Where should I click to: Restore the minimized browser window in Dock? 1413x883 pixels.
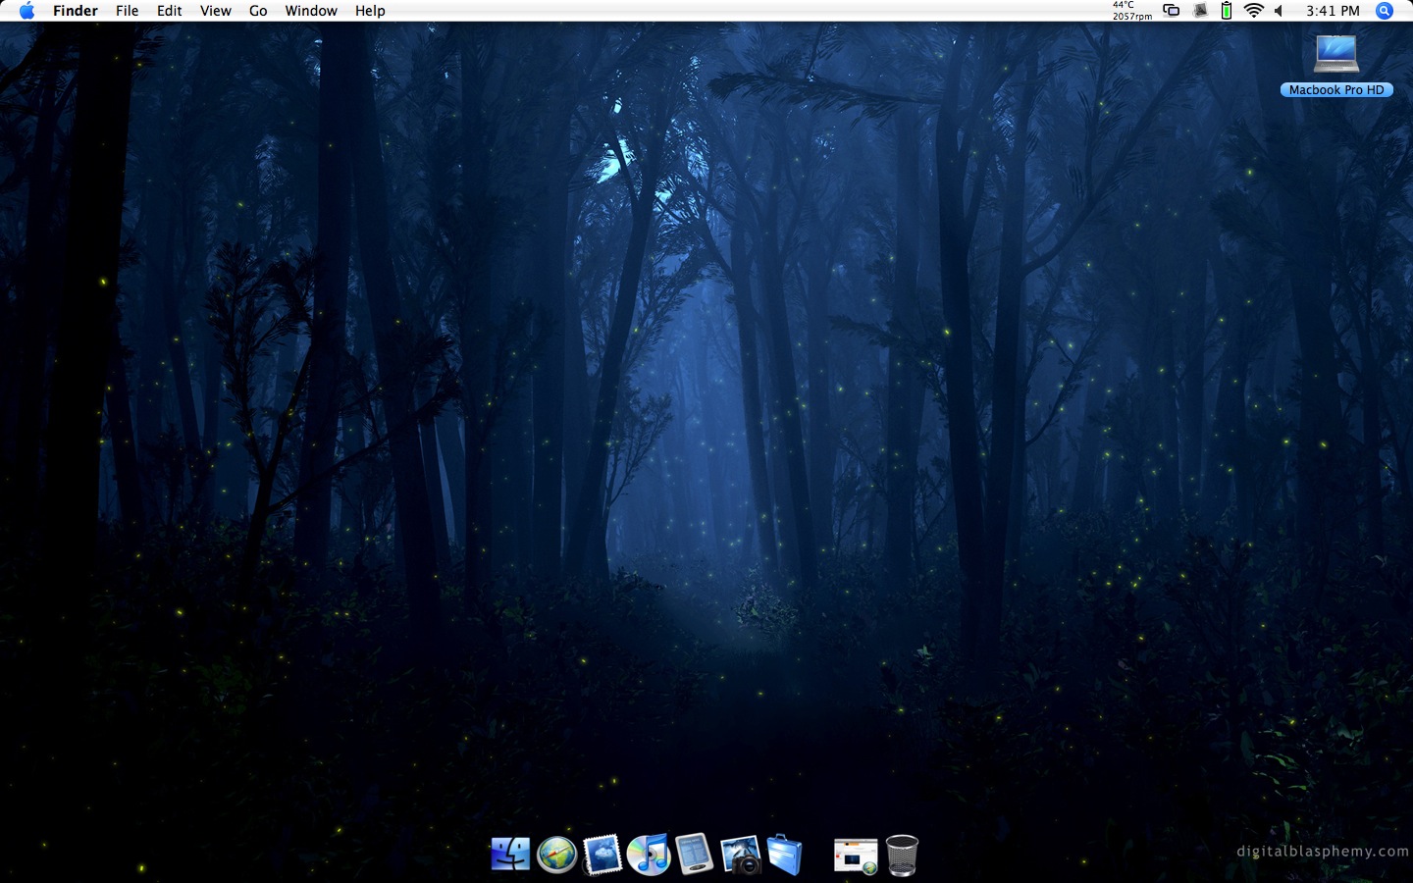(856, 856)
